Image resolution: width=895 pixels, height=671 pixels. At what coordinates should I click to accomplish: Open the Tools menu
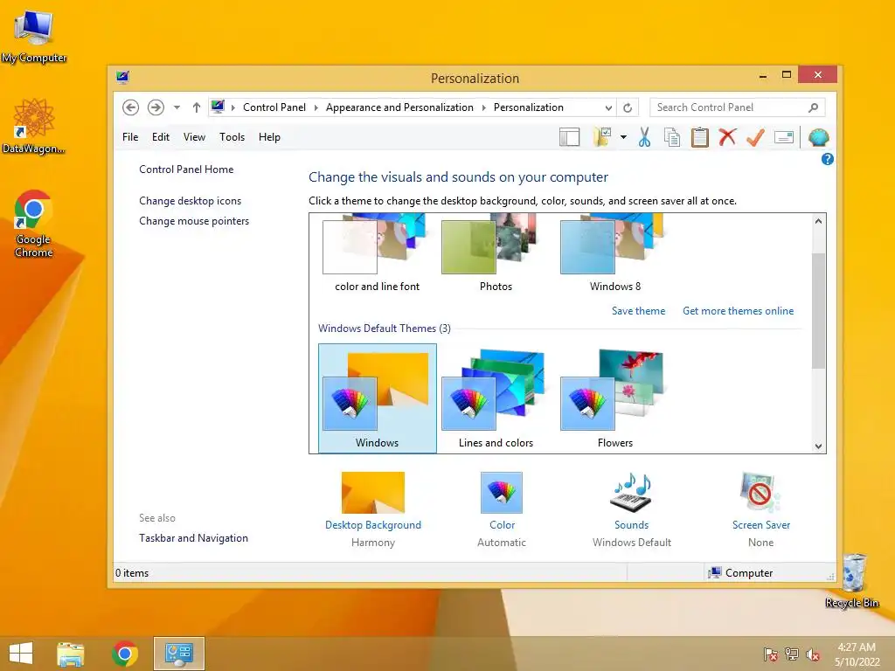(232, 137)
